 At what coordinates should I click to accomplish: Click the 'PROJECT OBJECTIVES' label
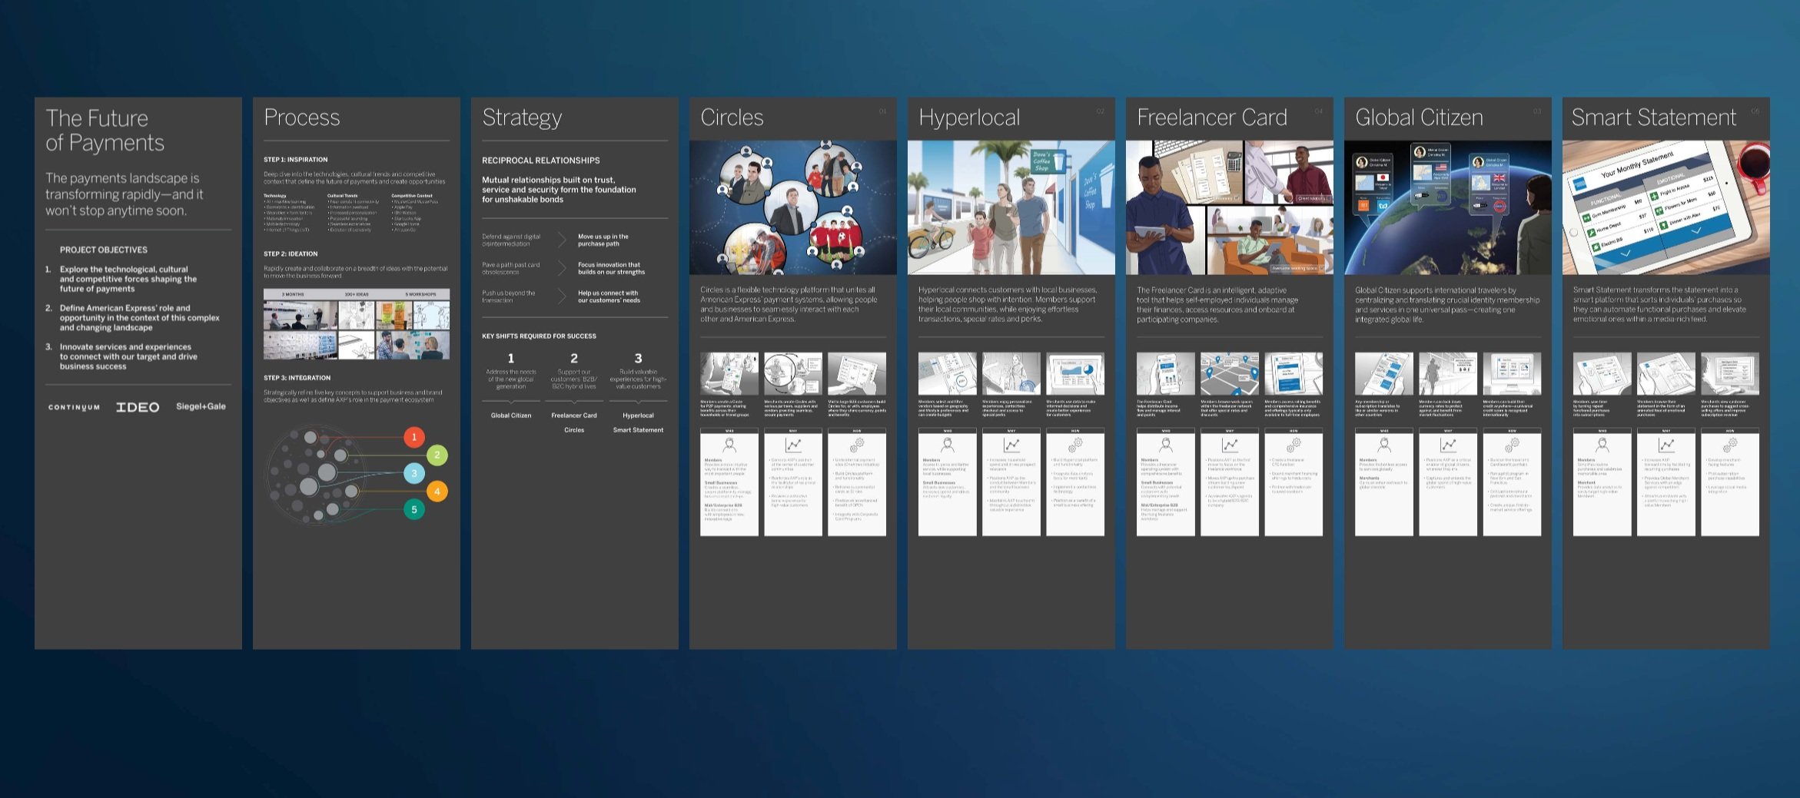[104, 250]
